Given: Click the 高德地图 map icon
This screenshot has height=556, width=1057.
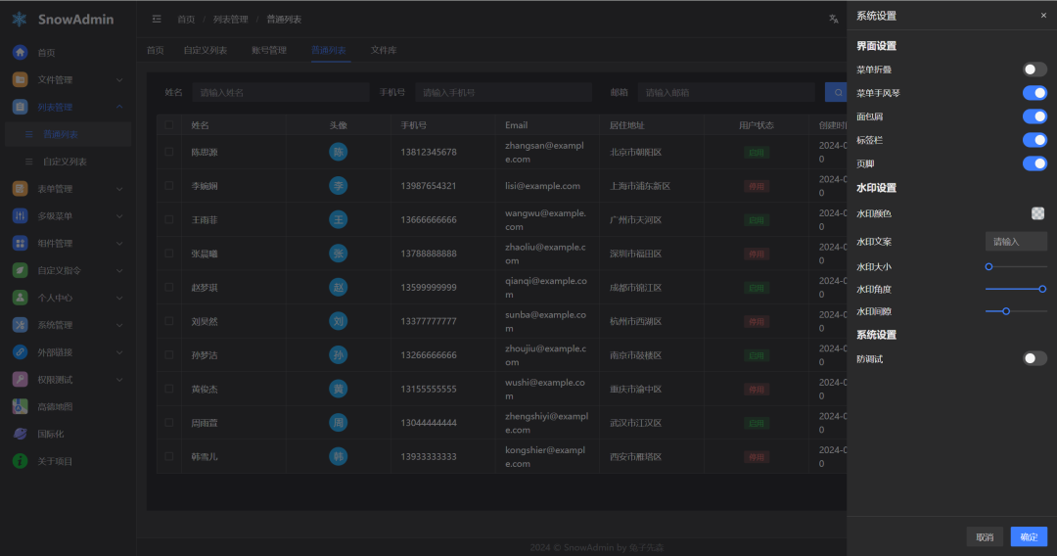Looking at the screenshot, I should coord(20,406).
